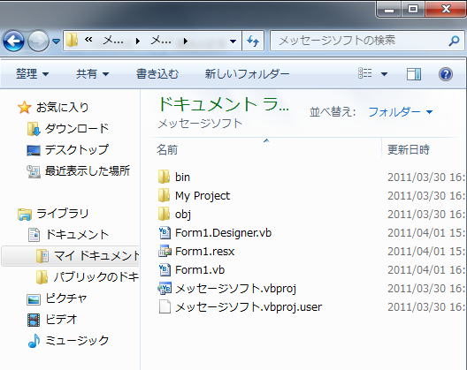The image size is (467, 370).
Task: Click the Form1.resx resource icon
Action: tap(165, 252)
